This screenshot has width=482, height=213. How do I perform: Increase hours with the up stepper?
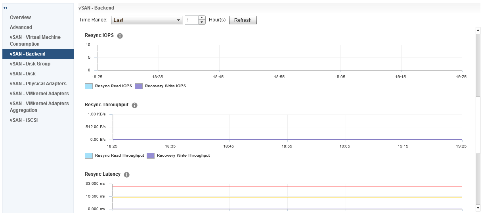pos(202,18)
